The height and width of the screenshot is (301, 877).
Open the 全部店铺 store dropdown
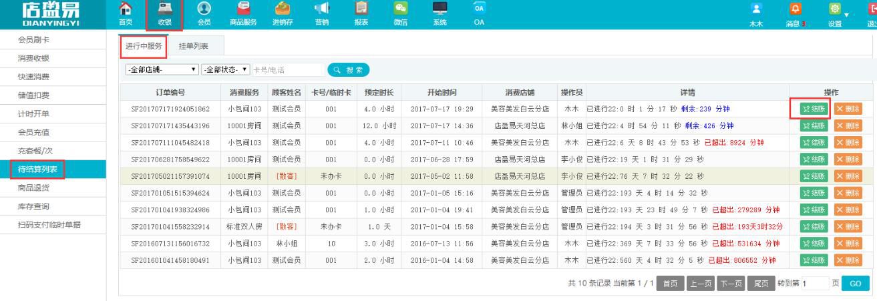162,69
